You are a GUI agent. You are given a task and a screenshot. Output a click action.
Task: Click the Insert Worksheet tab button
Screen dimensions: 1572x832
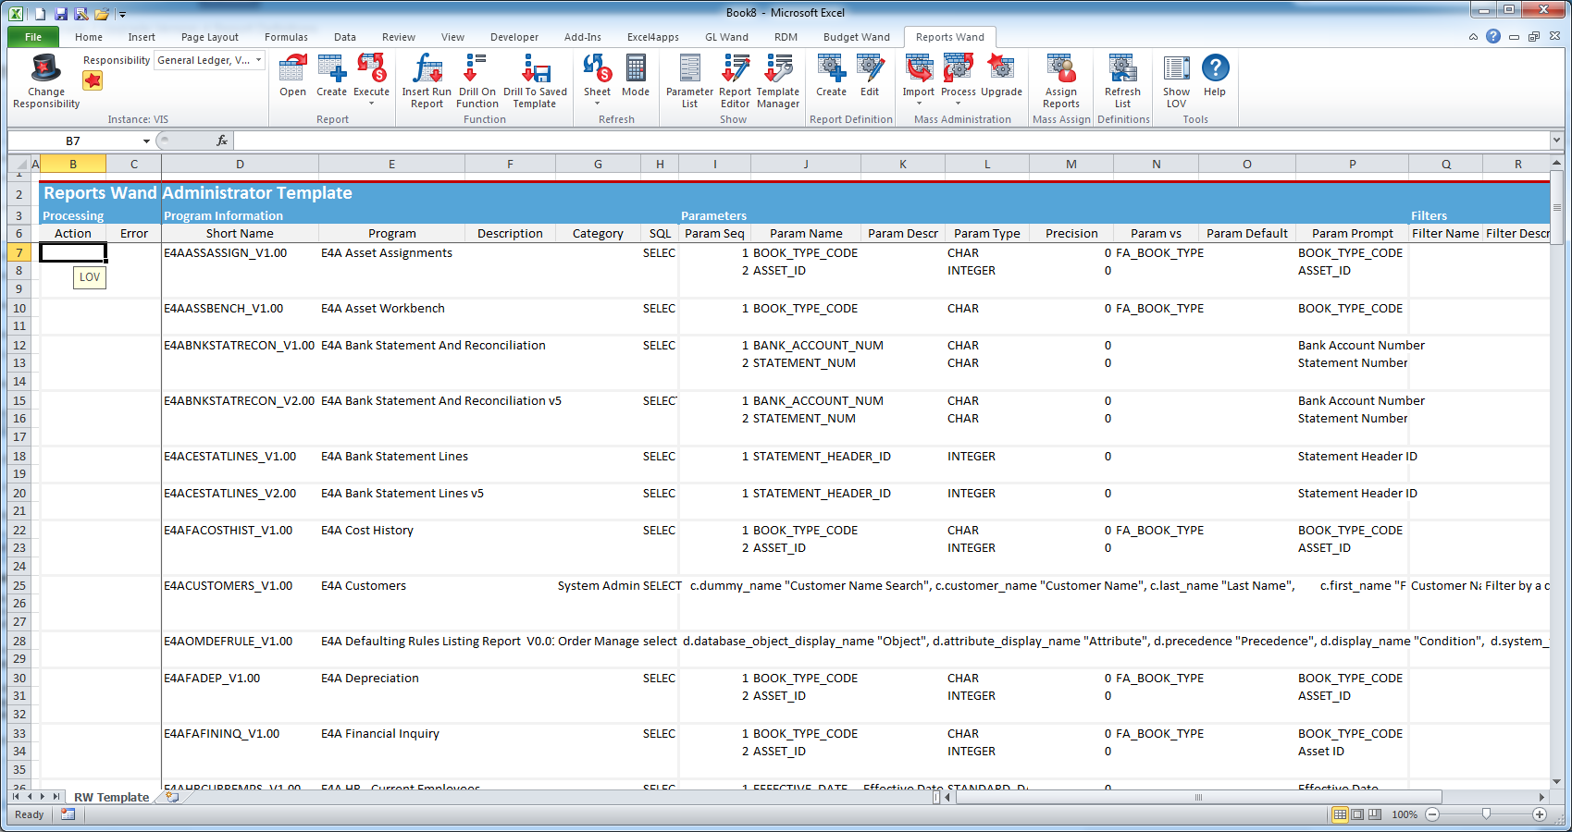[x=172, y=797]
